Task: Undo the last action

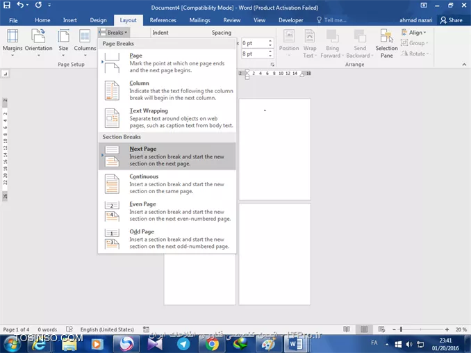Action: (20, 5)
